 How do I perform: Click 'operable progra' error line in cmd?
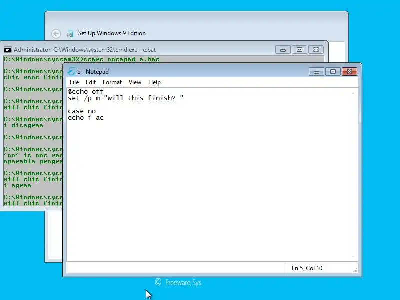[x=33, y=161]
